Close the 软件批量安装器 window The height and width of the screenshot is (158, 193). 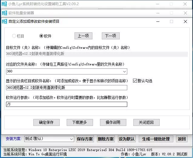pyautogui.click(x=185, y=13)
